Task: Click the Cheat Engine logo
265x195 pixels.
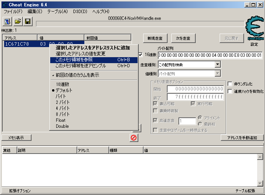Action: pos(255,28)
